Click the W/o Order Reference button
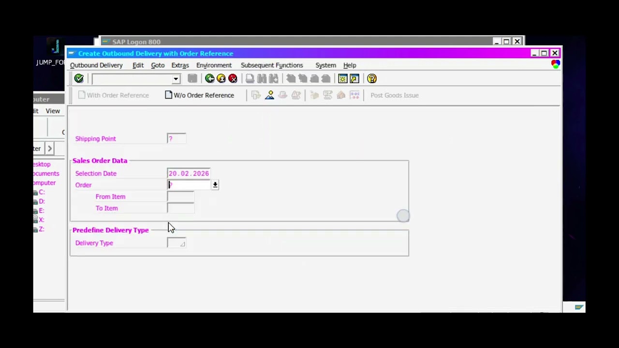Image resolution: width=619 pixels, height=348 pixels. pos(199,95)
